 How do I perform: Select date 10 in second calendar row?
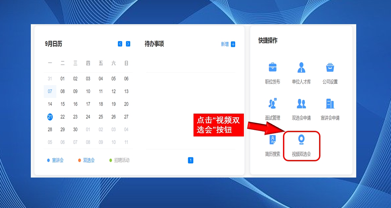[88, 91]
